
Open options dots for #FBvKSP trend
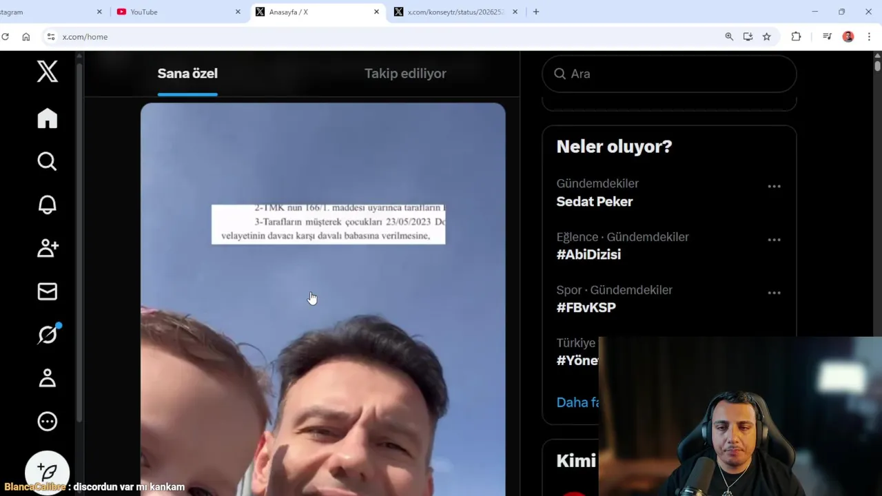click(x=775, y=293)
